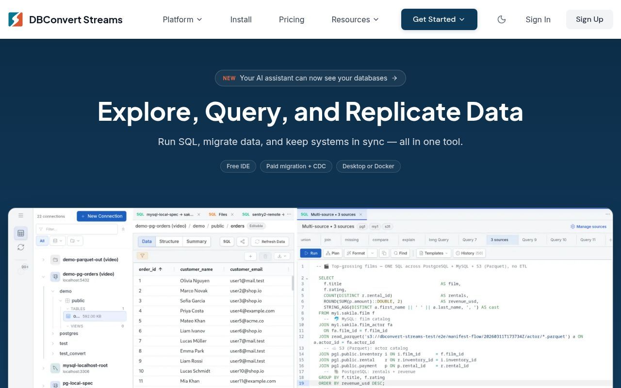Click the Find button
The width and height of the screenshot is (621, 388).
click(400, 253)
